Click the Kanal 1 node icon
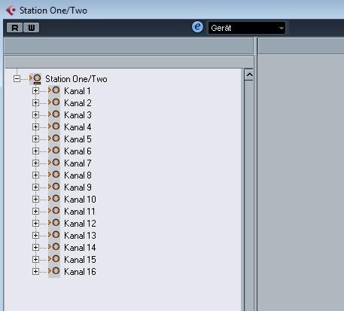Screen dimensions: 344x311 [x=54, y=90]
